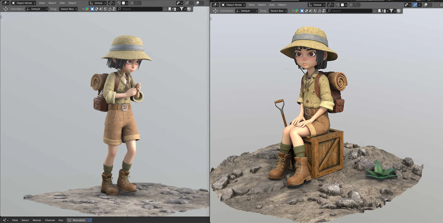This screenshot has height=223, width=443.
Task: Open Global transform orientation dropdown, left viewport
Action: (x=98, y=3)
